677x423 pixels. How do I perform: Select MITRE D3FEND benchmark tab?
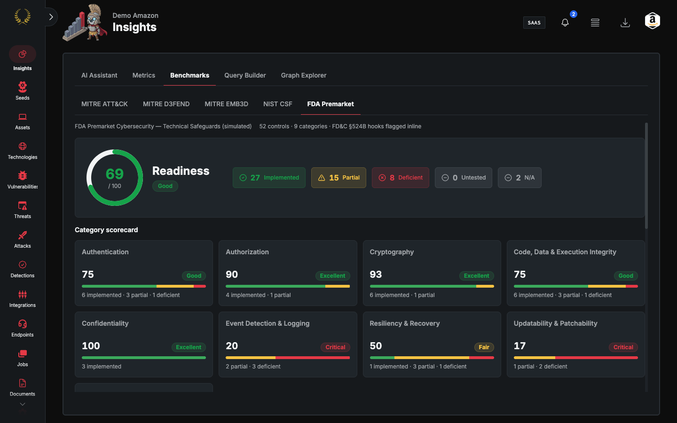(x=166, y=104)
